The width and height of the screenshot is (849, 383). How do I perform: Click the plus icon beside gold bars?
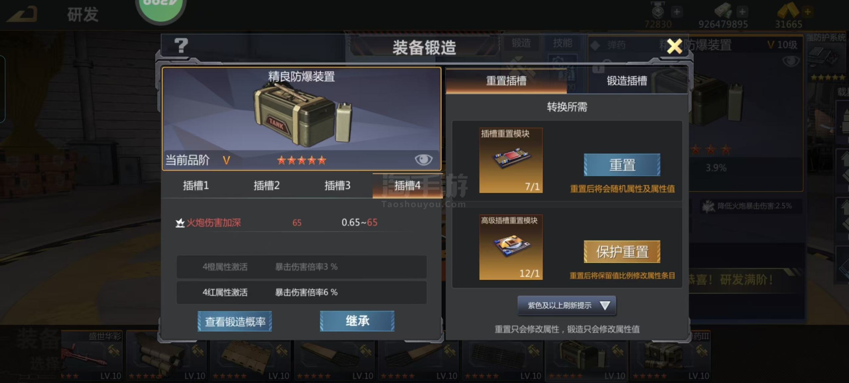pyautogui.click(x=808, y=12)
